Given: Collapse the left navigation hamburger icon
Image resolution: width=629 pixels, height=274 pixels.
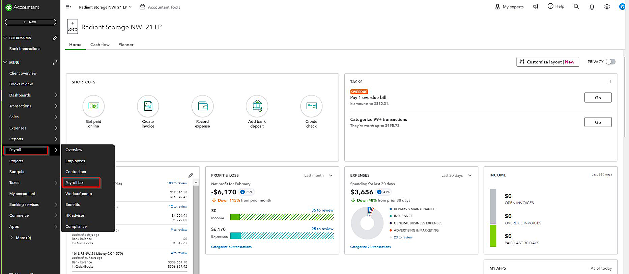Looking at the screenshot, I should (x=68, y=7).
